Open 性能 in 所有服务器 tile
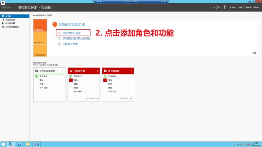 tap(110, 88)
